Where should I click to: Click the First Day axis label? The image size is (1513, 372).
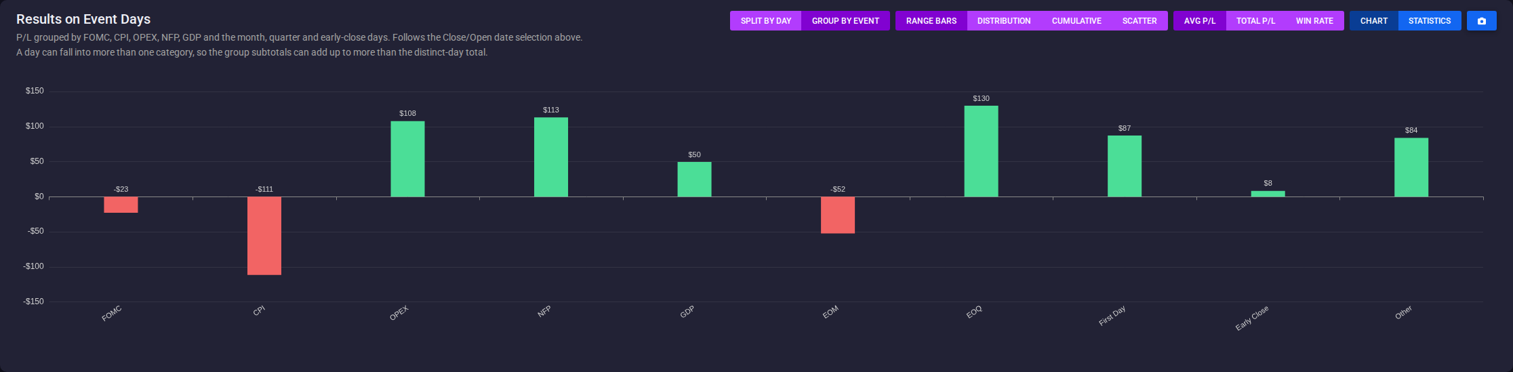[x=1112, y=316]
